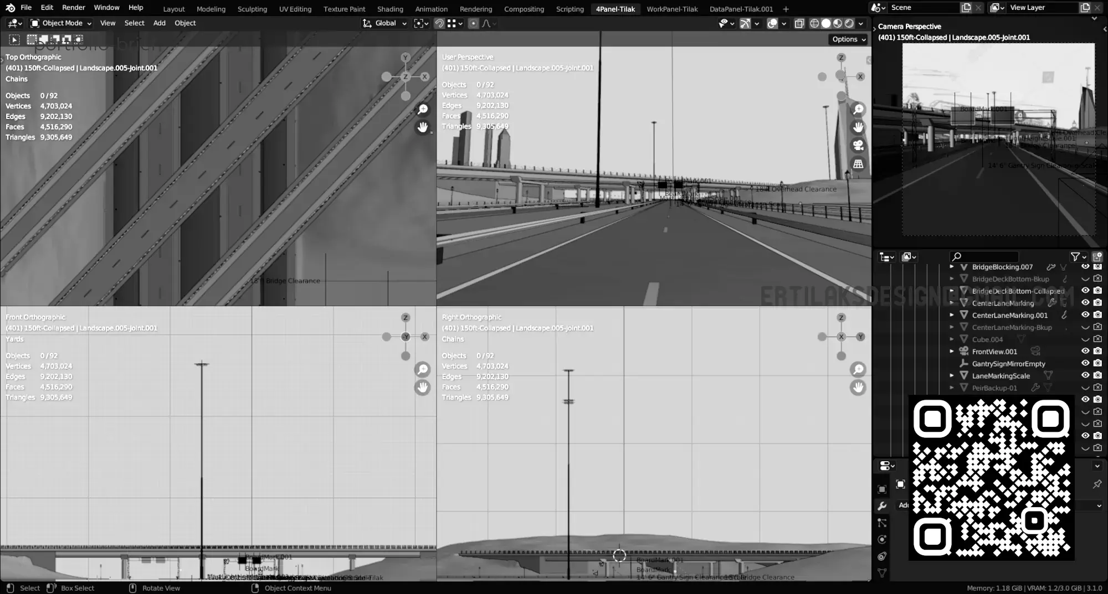Toggle camera view in User Perspective viewport

858,146
